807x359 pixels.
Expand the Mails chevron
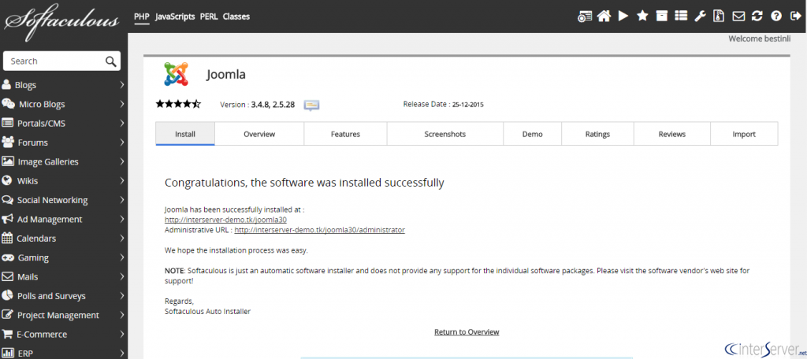coord(122,276)
